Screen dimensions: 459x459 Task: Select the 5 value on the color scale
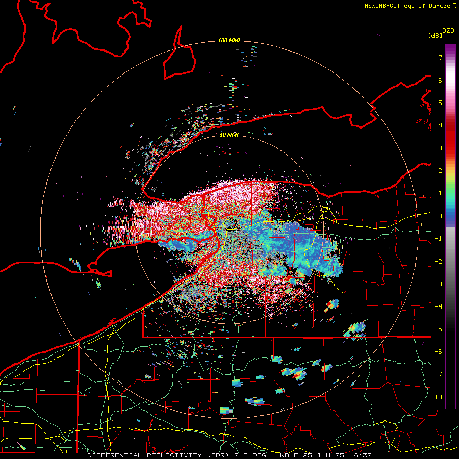[440, 103]
